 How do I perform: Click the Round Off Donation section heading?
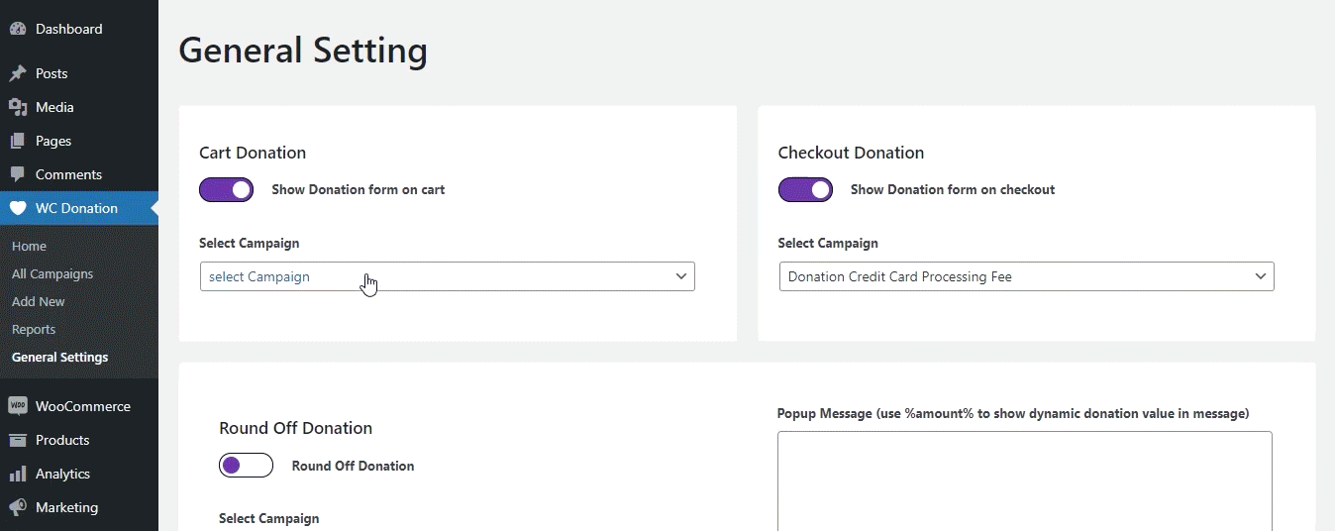296,428
